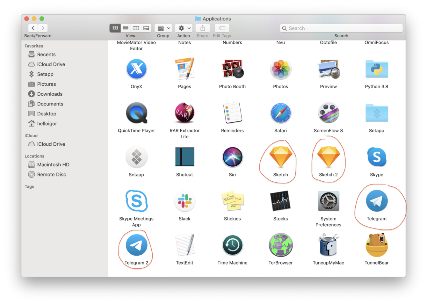Open Desktop in the sidebar
The image size is (427, 305).
click(x=47, y=114)
